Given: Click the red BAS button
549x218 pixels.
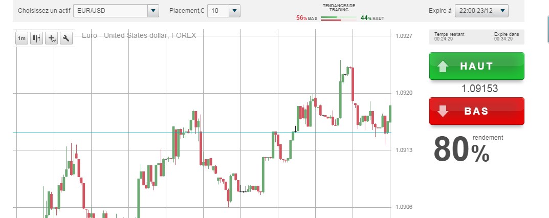Looking at the screenshot, I should (x=476, y=111).
